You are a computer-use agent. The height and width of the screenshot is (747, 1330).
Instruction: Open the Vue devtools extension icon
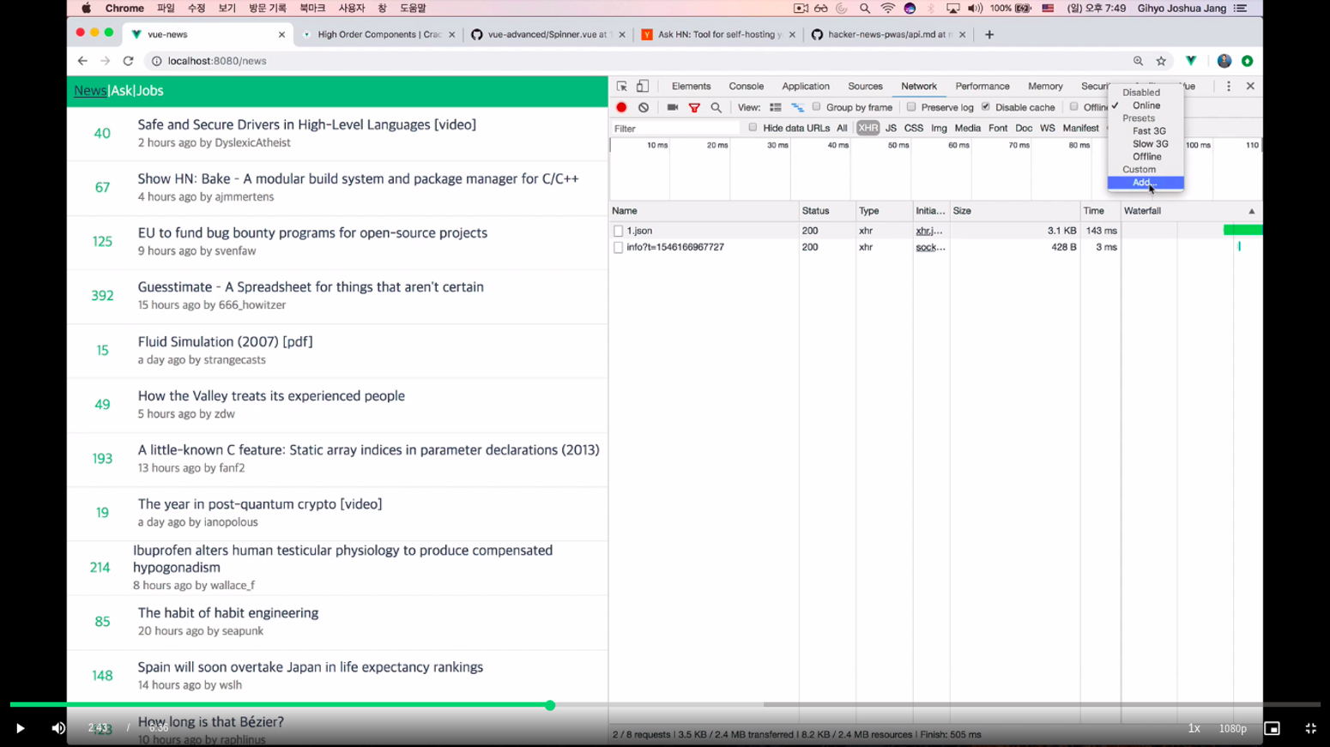(1191, 61)
